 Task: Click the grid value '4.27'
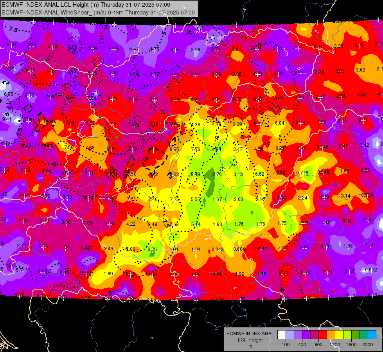coord(283,248)
